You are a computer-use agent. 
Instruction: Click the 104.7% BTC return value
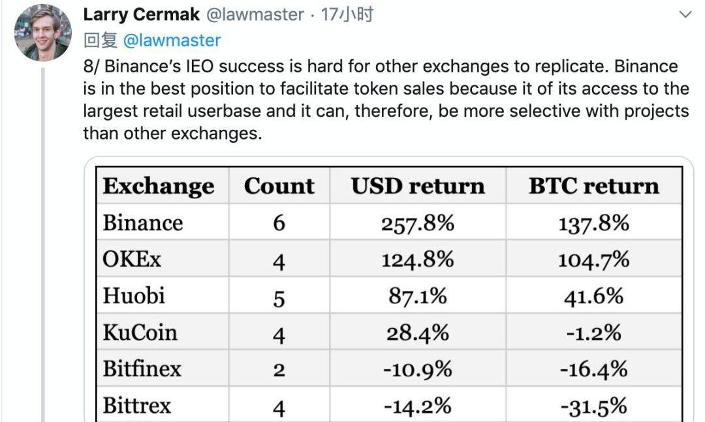[x=593, y=260]
